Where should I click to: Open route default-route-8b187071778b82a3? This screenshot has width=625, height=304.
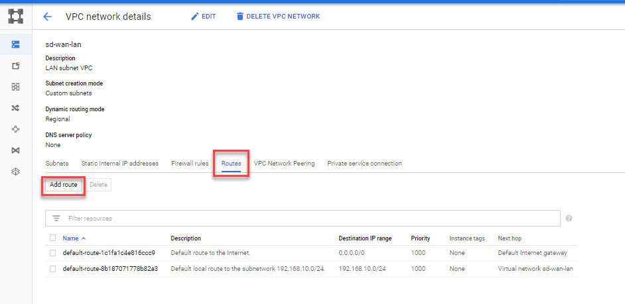[110, 269]
